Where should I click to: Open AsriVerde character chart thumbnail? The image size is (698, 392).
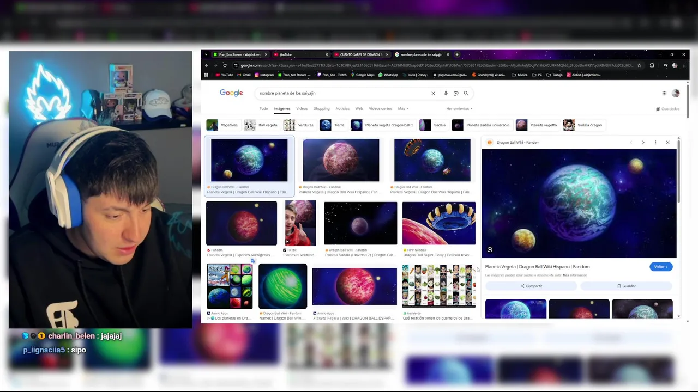(439, 286)
